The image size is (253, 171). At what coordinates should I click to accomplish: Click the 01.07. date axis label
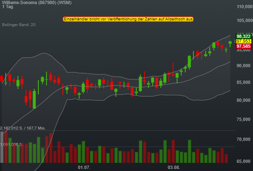[x=84, y=167]
